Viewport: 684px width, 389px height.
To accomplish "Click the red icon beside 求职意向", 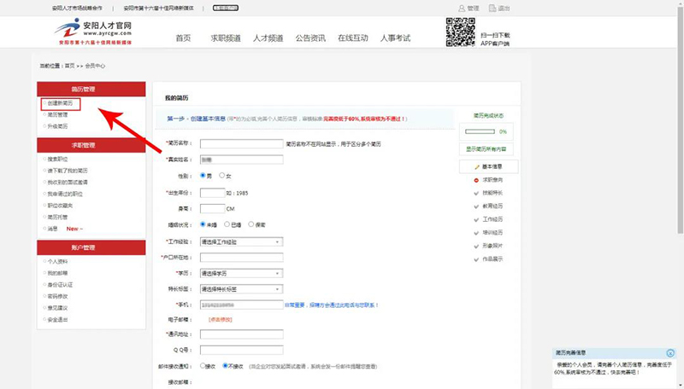I will tap(476, 180).
